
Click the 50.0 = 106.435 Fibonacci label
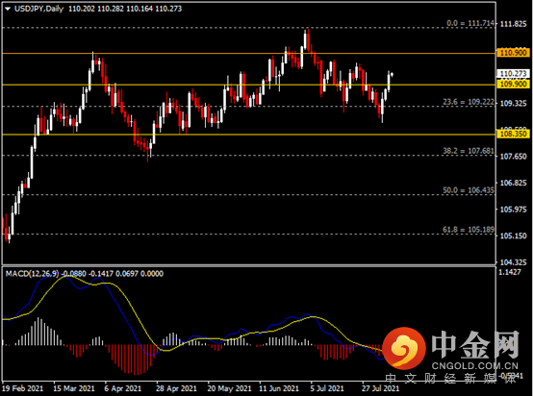click(469, 190)
